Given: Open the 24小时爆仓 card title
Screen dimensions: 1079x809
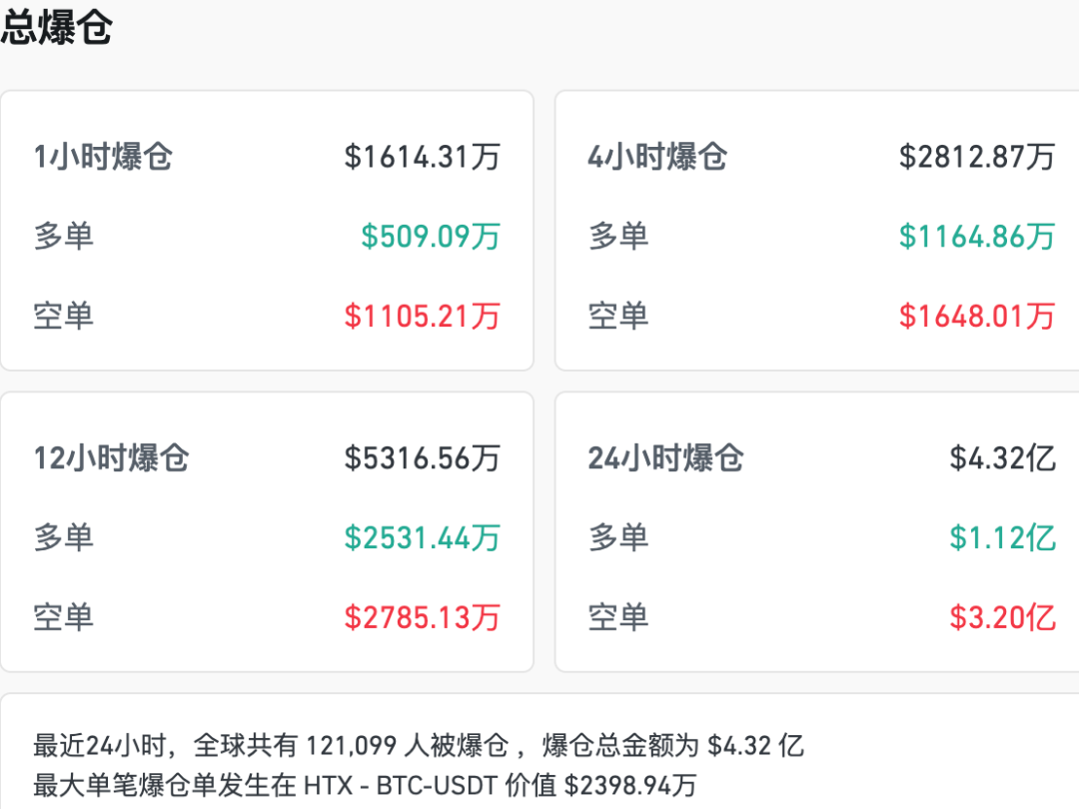Looking at the screenshot, I should [x=665, y=458].
